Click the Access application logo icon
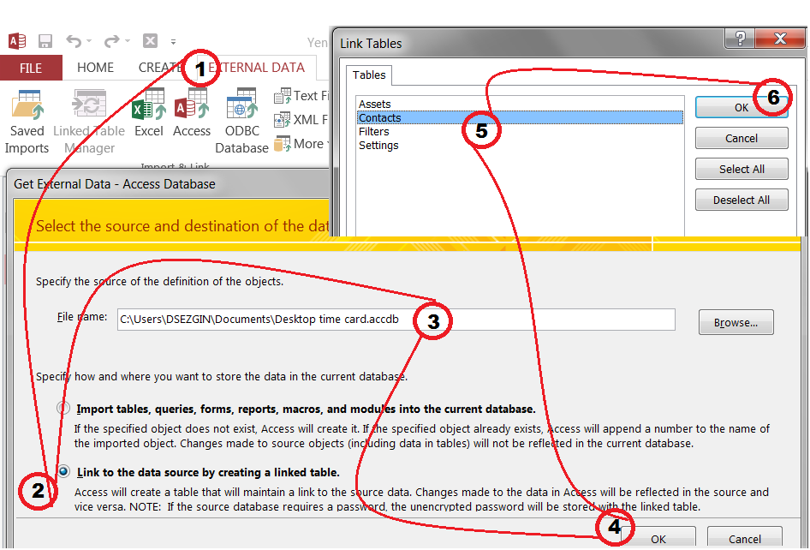The height and width of the screenshot is (550, 810). 17,41
